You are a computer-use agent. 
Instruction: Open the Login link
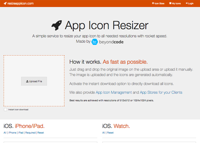pos(190,3)
